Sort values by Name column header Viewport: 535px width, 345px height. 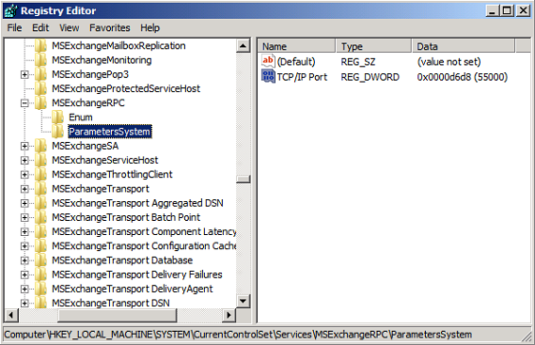click(x=296, y=46)
